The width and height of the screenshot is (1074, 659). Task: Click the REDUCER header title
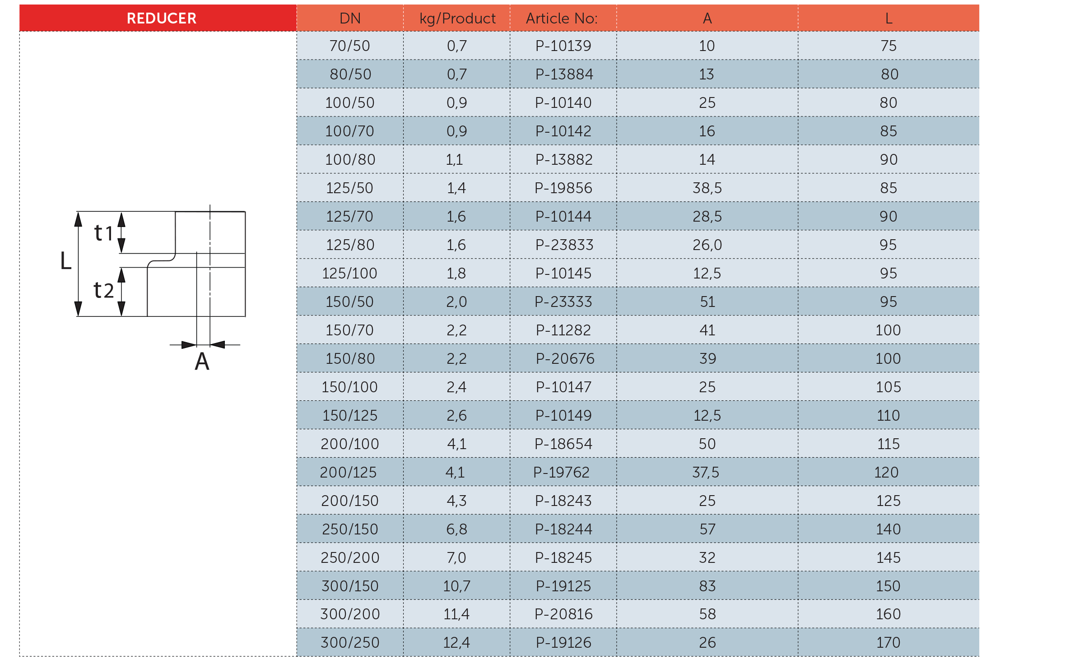click(x=161, y=19)
